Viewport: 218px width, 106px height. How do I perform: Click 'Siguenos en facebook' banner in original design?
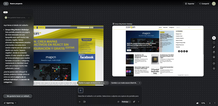[x=87, y=57]
